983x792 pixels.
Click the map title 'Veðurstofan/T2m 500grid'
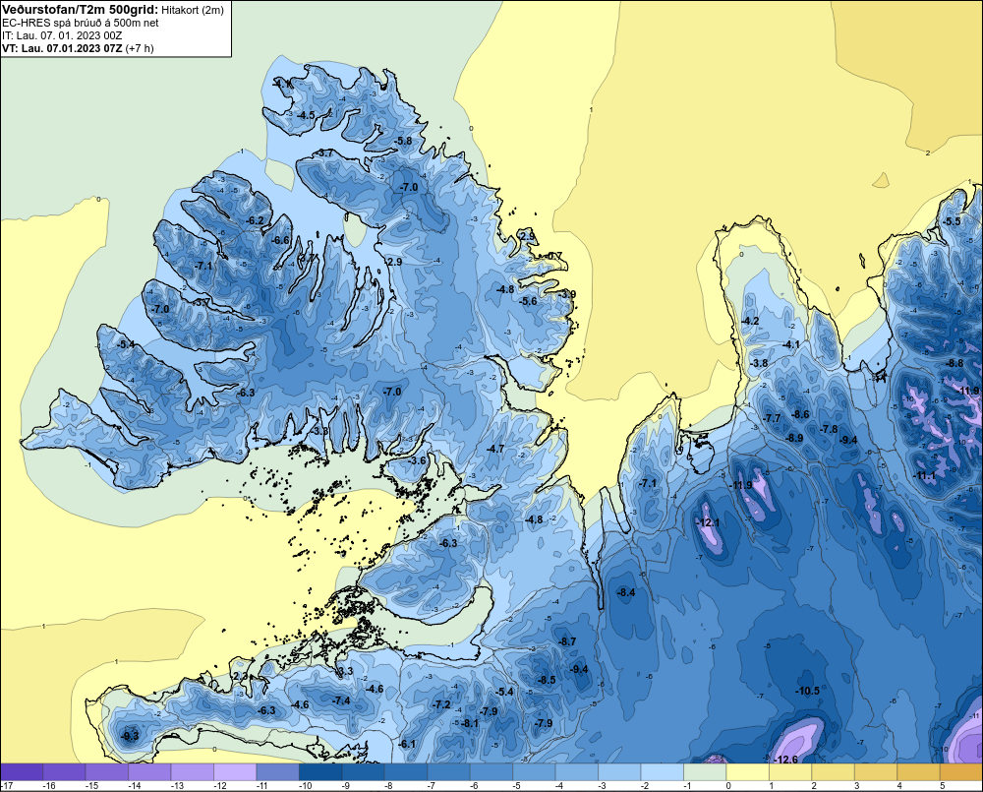coord(81,10)
